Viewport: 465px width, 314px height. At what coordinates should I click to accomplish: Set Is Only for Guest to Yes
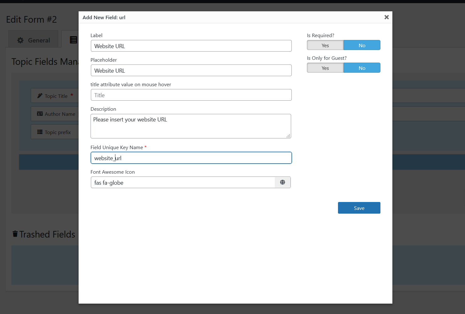point(325,68)
